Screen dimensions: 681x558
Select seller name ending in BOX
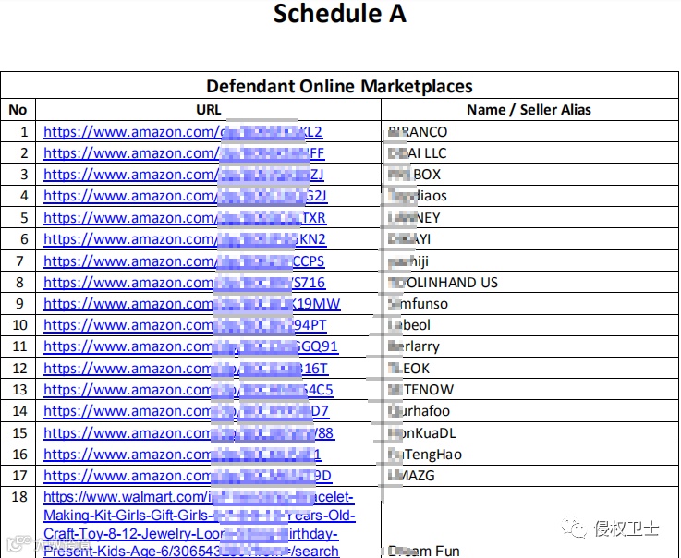pyautogui.click(x=414, y=174)
